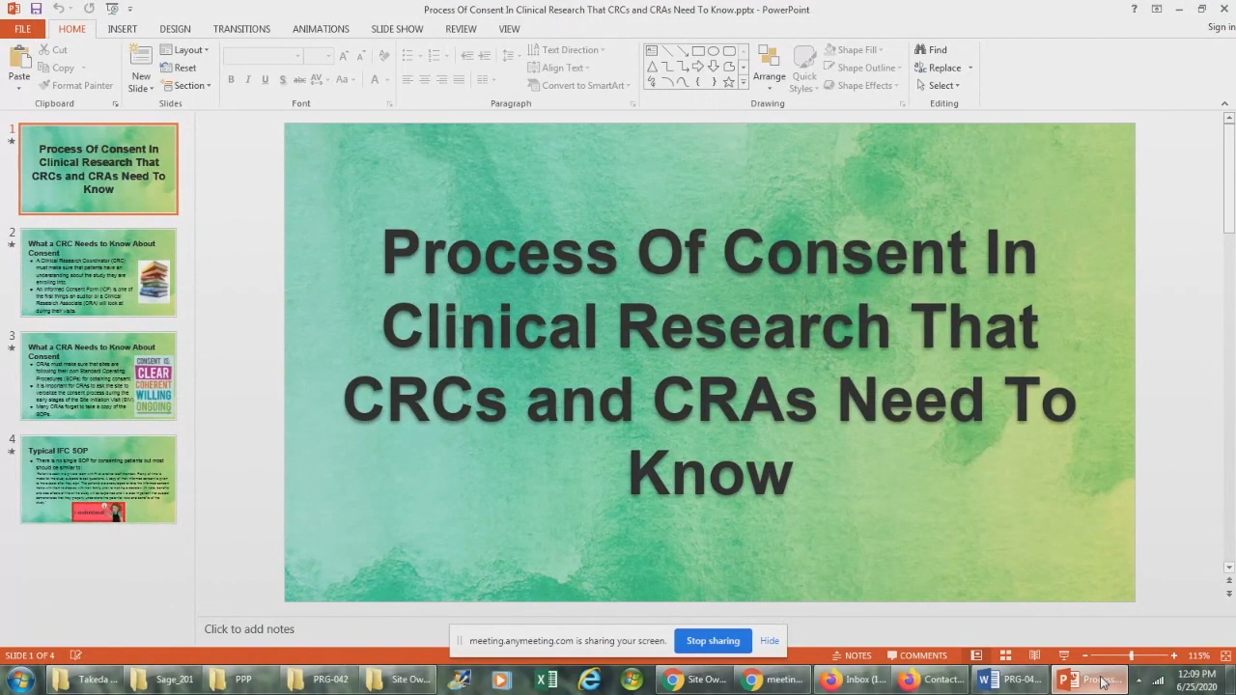Viewport: 1236px width, 695px height.
Task: Open the Layout dropdown
Action: tap(183, 49)
